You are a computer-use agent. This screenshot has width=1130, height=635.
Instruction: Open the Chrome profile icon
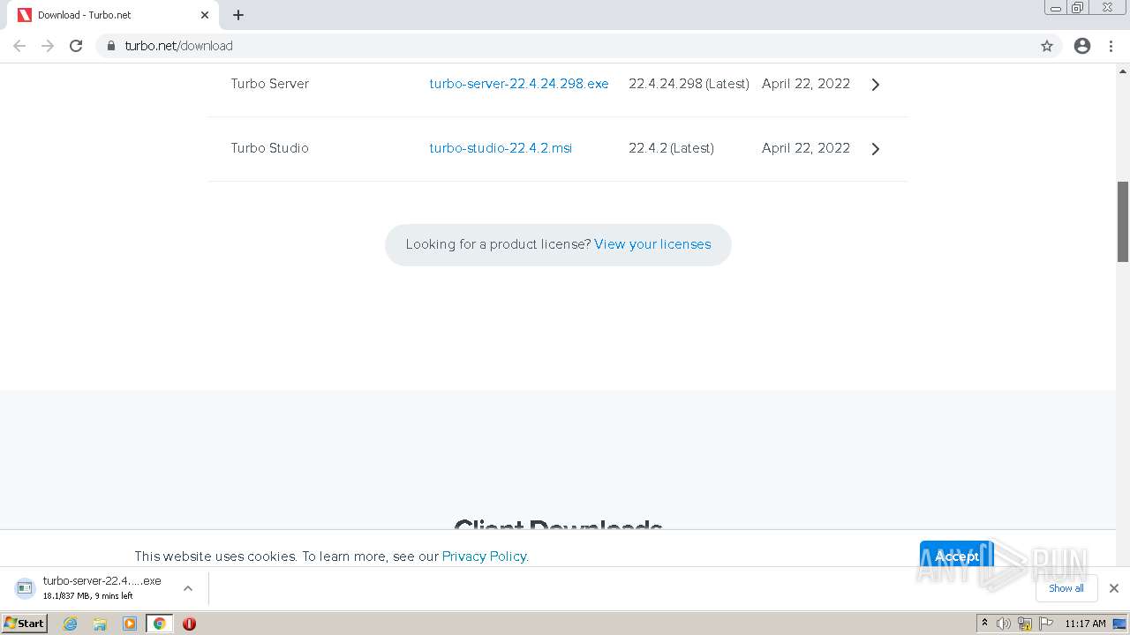(1082, 46)
